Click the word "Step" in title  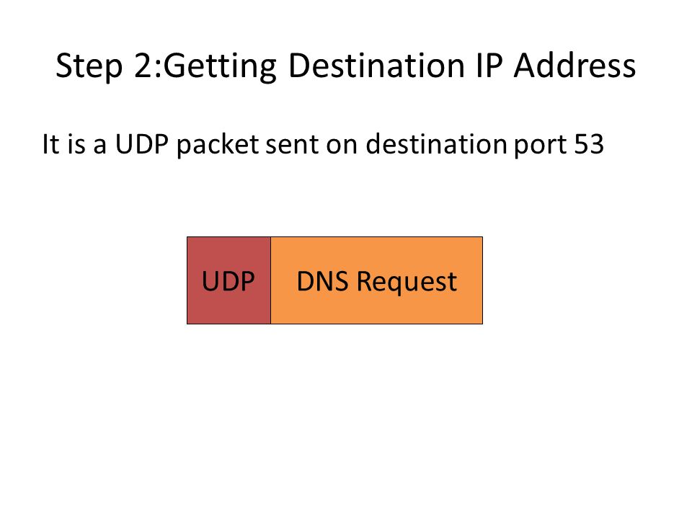(x=89, y=66)
